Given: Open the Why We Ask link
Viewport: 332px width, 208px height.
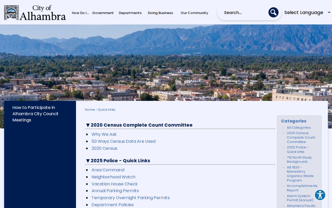Looking at the screenshot, I should pos(104,134).
